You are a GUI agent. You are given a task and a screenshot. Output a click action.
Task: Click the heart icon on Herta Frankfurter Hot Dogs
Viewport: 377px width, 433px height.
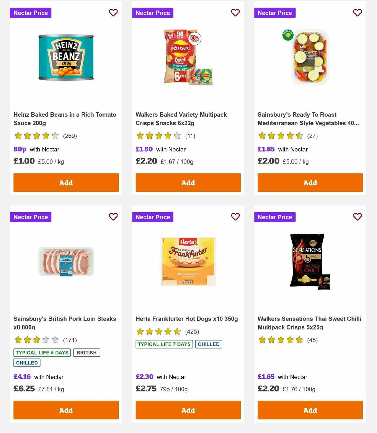click(x=235, y=217)
